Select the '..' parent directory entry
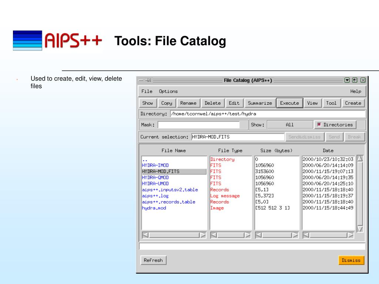 pyautogui.click(x=174, y=159)
